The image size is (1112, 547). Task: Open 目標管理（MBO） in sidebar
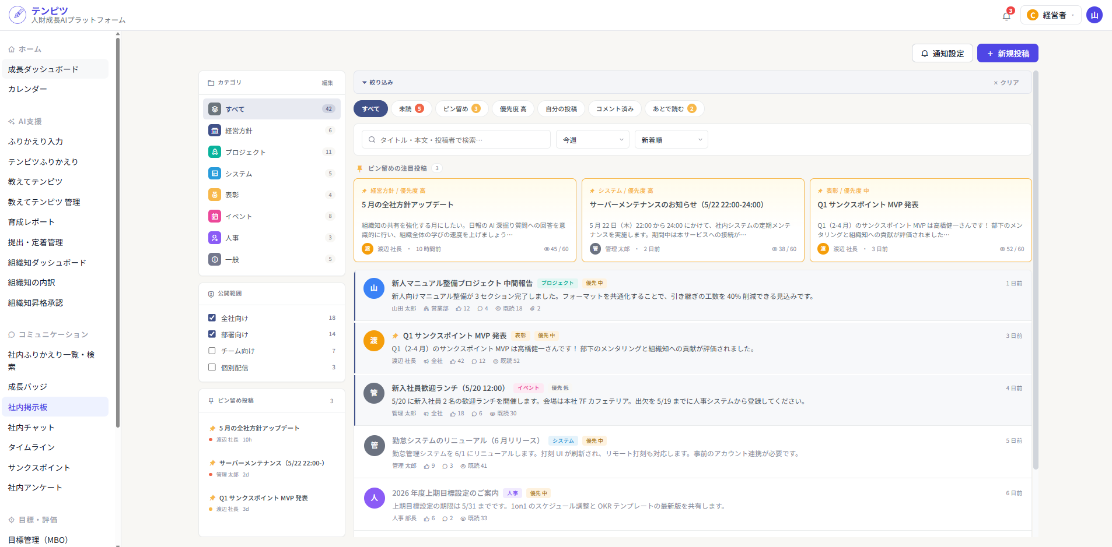click(55, 540)
